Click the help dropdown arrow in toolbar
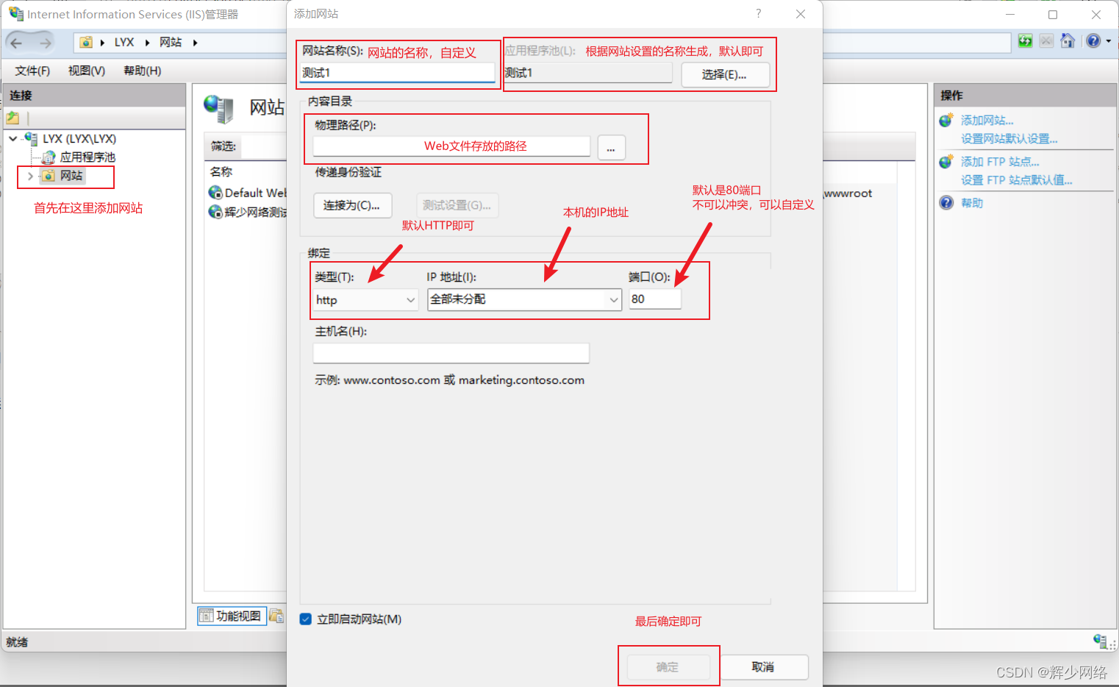This screenshot has width=1119, height=687. click(x=1108, y=41)
